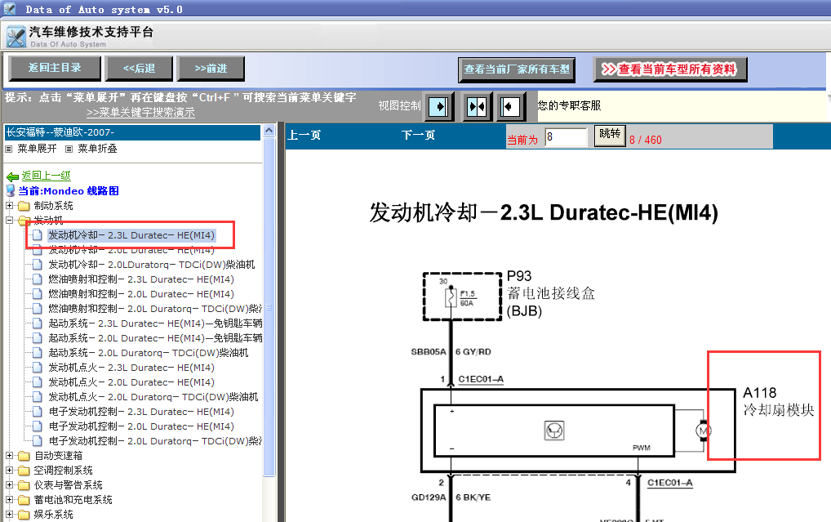Click the 返回上一级 link
This screenshot has height=522, width=831.
[x=46, y=176]
